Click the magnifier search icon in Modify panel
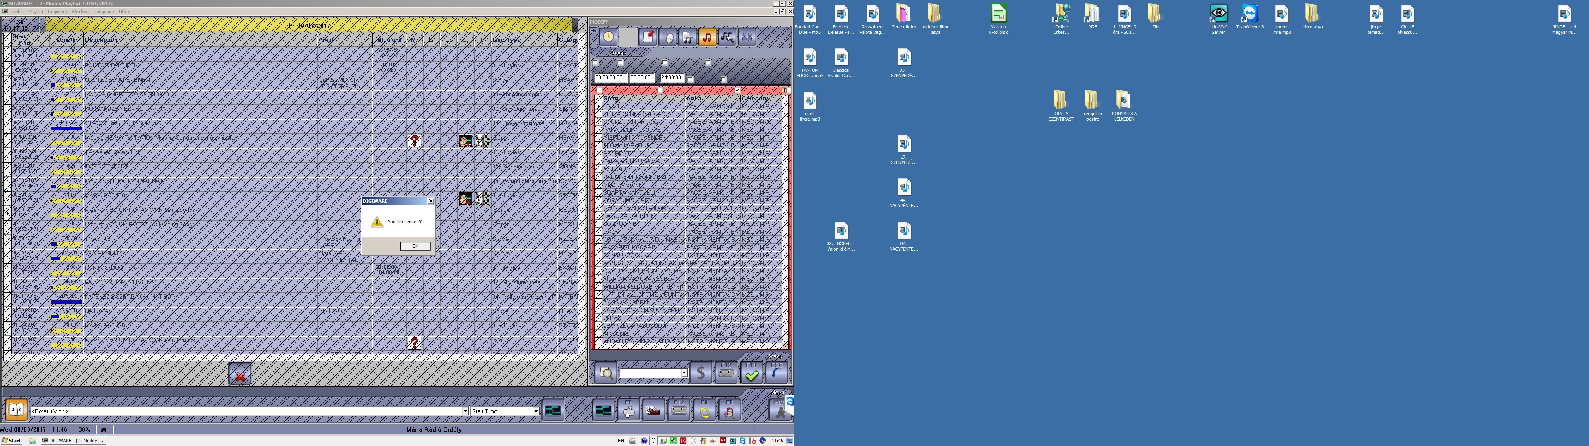The image size is (1589, 446). pyautogui.click(x=606, y=372)
